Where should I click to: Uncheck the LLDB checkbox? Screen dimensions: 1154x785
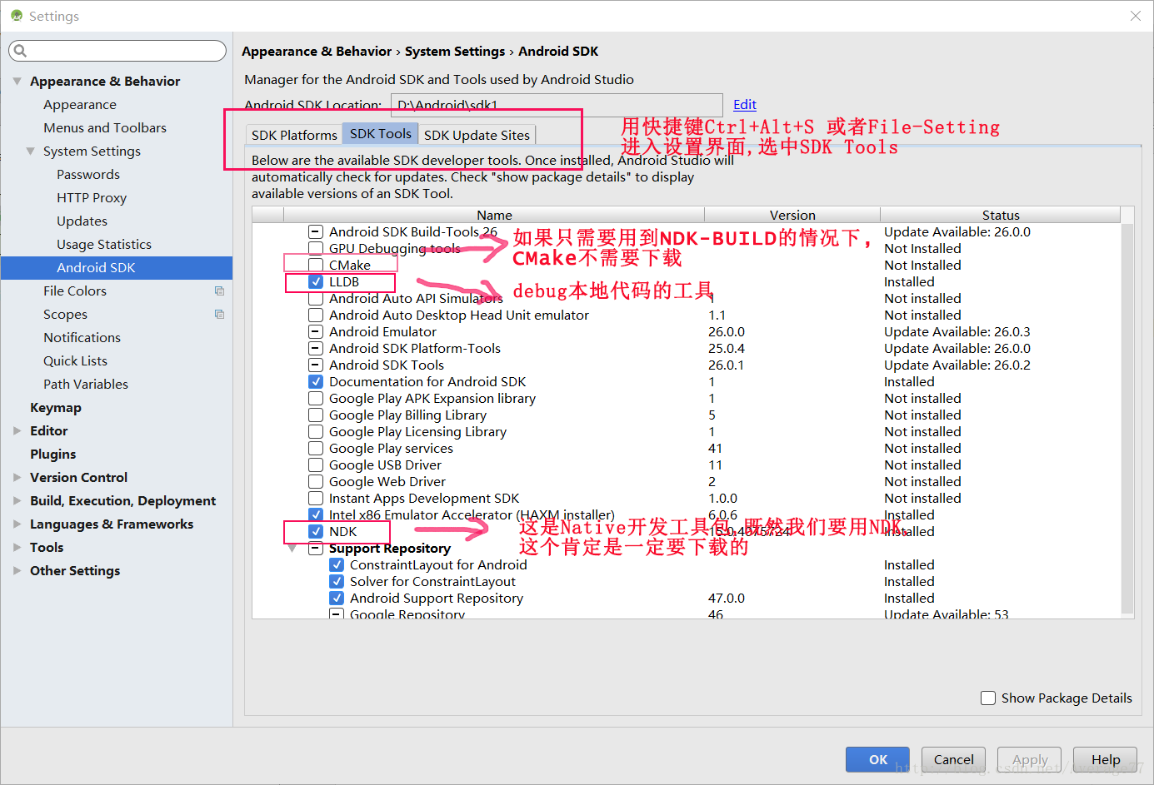316,281
